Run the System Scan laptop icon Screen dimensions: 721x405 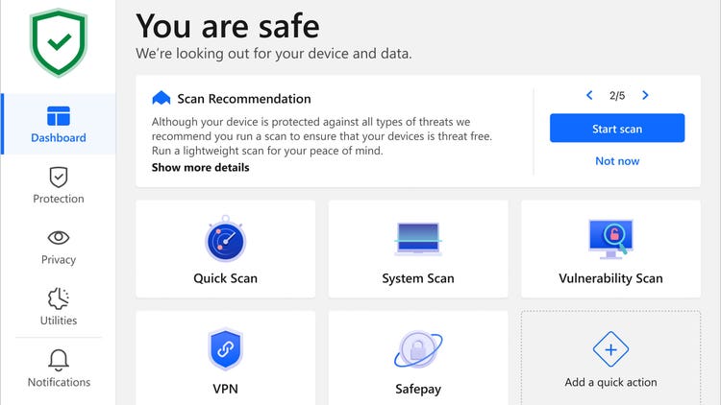click(417, 240)
